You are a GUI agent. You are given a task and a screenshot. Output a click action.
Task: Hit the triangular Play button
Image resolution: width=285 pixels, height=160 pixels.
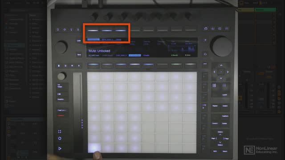click(x=60, y=148)
